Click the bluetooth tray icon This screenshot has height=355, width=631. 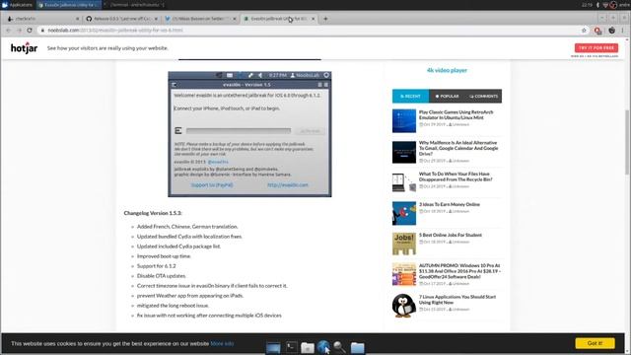(597, 5)
